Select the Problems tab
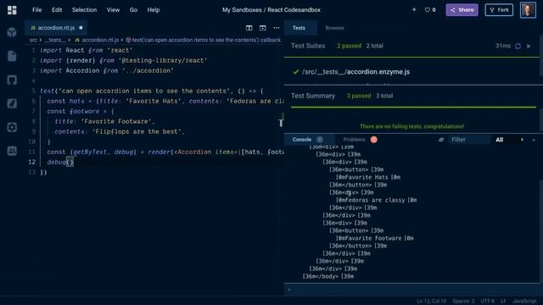Screen dimensions: 543x305 click(x=354, y=140)
